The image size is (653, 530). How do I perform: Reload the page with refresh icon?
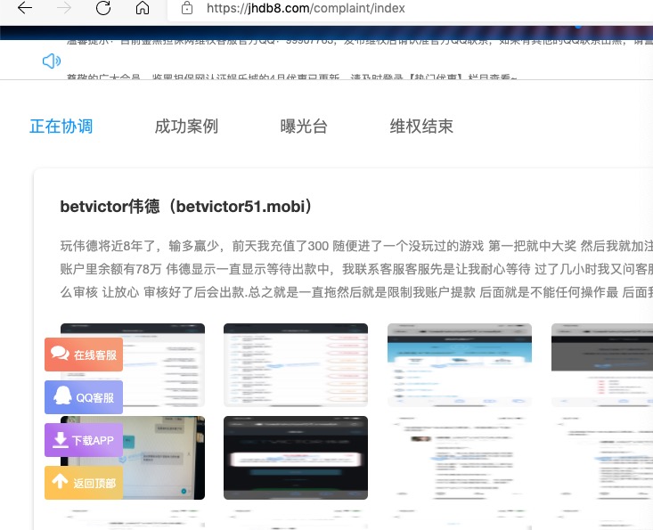pyautogui.click(x=103, y=8)
